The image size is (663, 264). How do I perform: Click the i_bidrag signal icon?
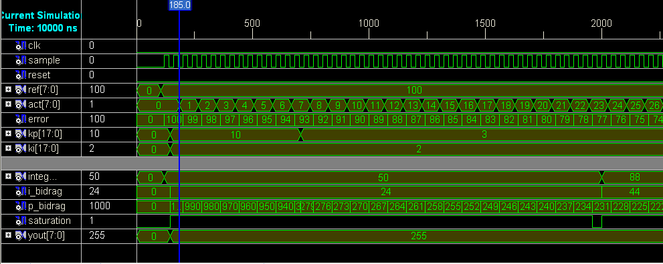(20, 191)
